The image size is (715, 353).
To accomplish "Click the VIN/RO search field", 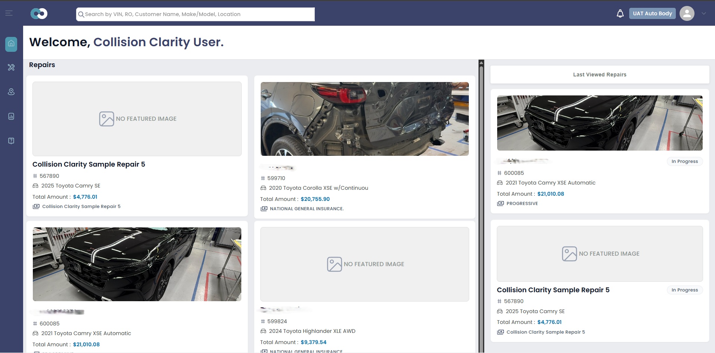I will (195, 14).
